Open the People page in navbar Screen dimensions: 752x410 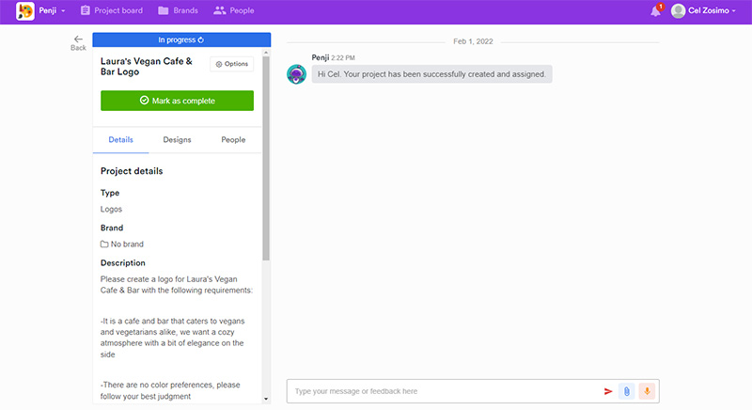point(233,10)
